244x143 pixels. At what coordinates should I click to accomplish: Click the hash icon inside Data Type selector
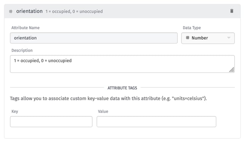coord(188,38)
